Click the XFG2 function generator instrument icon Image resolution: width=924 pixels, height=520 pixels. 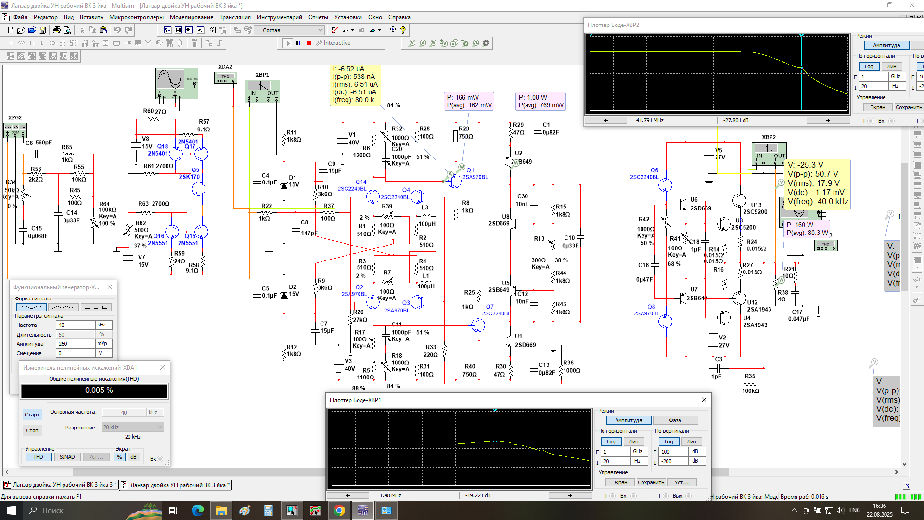coord(15,130)
